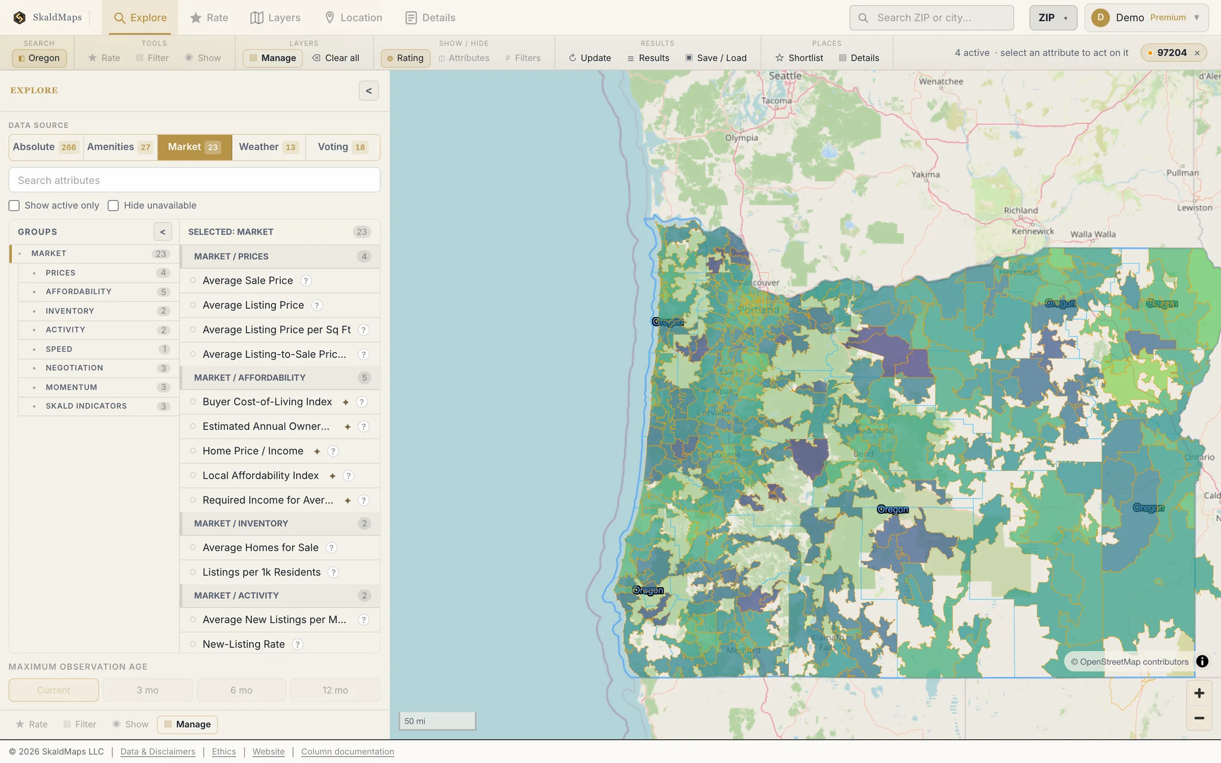Screen dimensions: 1221x763
Task: Click the help icon for Home Price / Income
Action: point(333,451)
